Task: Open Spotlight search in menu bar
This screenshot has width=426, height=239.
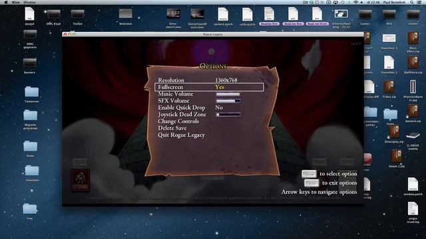Action: tap(412, 2)
